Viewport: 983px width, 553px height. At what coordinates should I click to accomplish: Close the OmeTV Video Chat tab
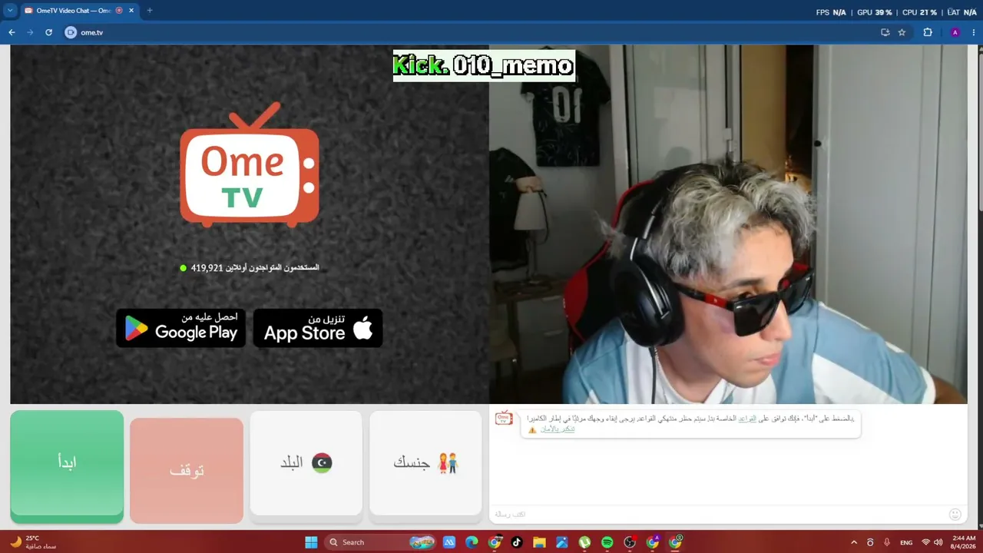pos(131,11)
